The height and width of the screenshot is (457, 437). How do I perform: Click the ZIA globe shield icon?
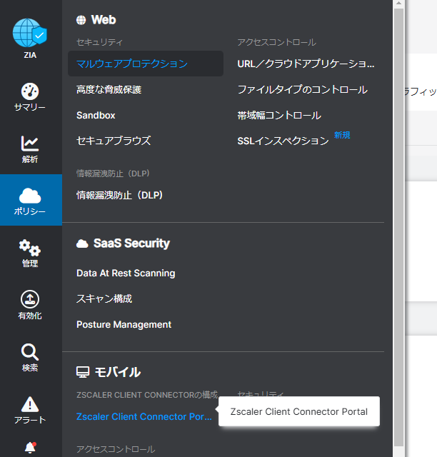tap(30, 33)
